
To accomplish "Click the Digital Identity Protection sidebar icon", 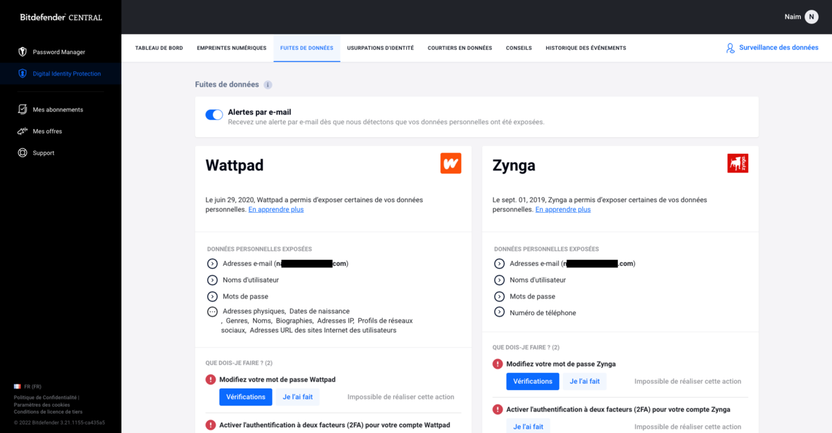I will click(22, 73).
